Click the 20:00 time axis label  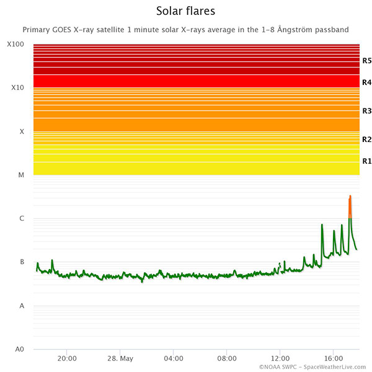point(67,358)
